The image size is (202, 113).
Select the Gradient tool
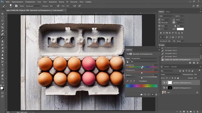coord(2,51)
